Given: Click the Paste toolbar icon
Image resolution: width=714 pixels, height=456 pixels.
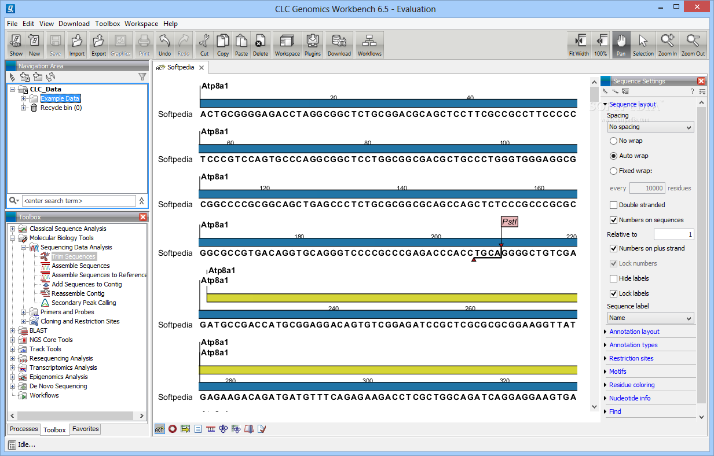Looking at the screenshot, I should point(241,45).
